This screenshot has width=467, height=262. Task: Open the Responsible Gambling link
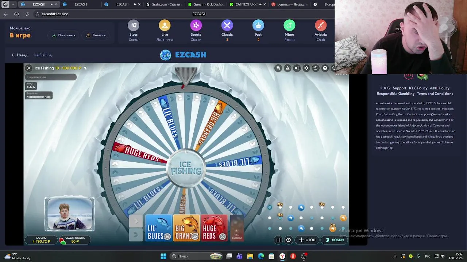point(395,94)
